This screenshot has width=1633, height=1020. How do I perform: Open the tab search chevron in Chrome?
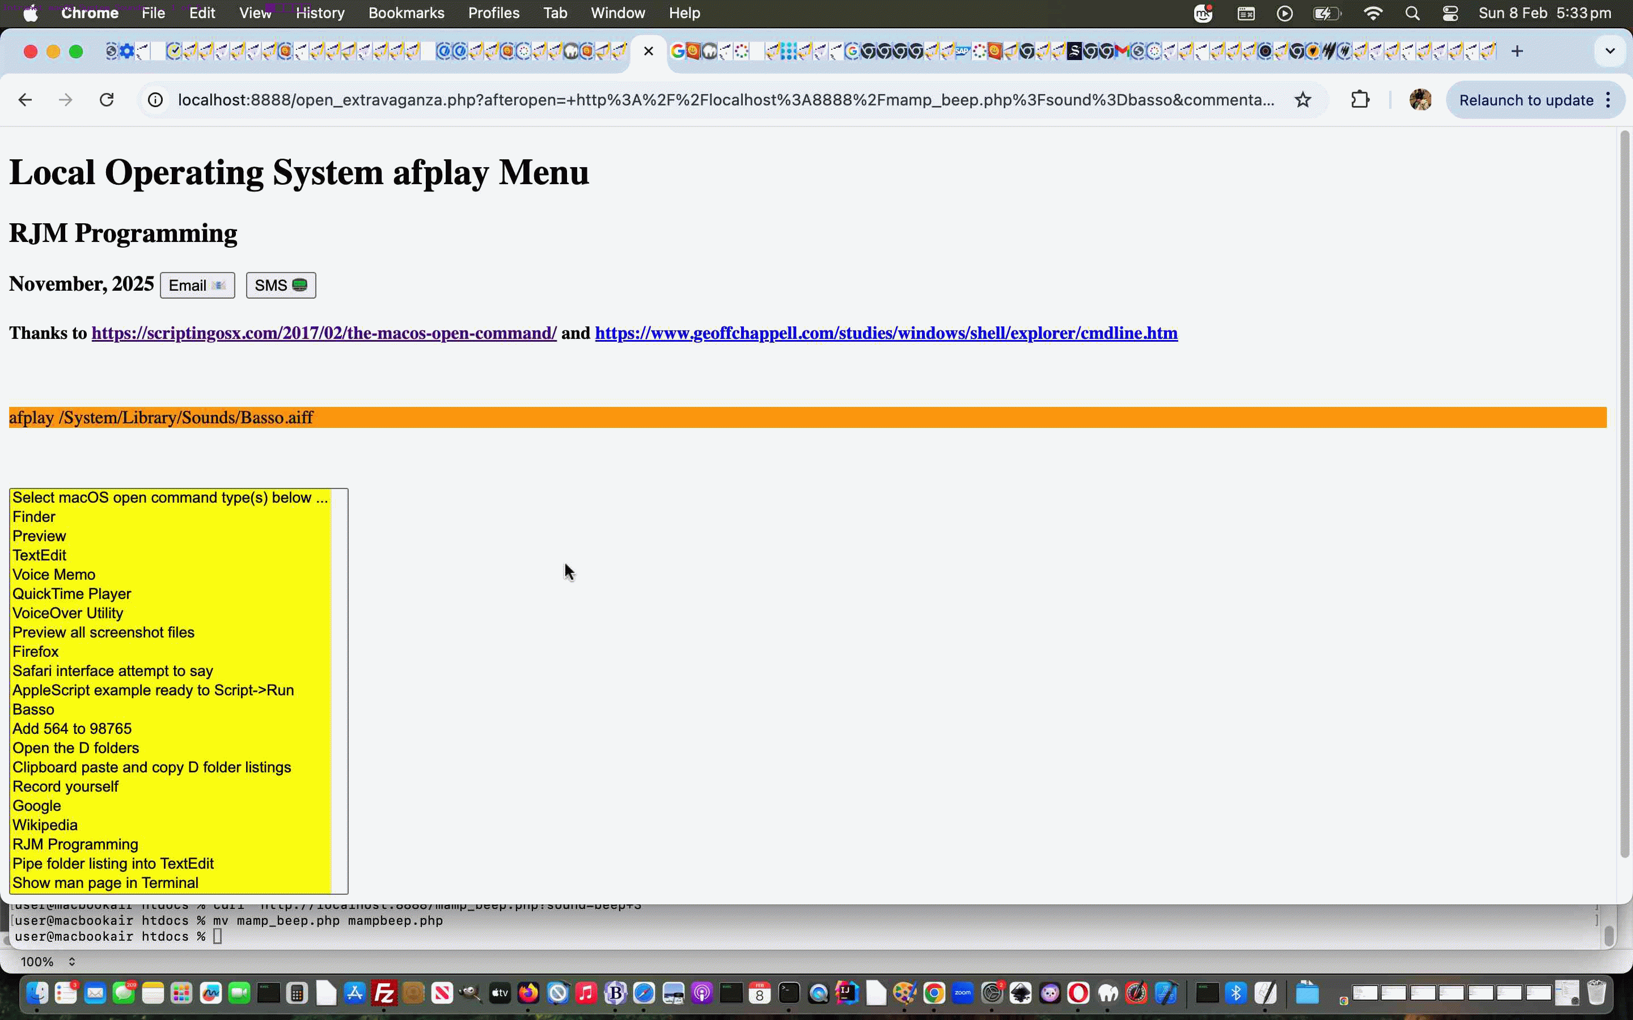(x=1610, y=50)
